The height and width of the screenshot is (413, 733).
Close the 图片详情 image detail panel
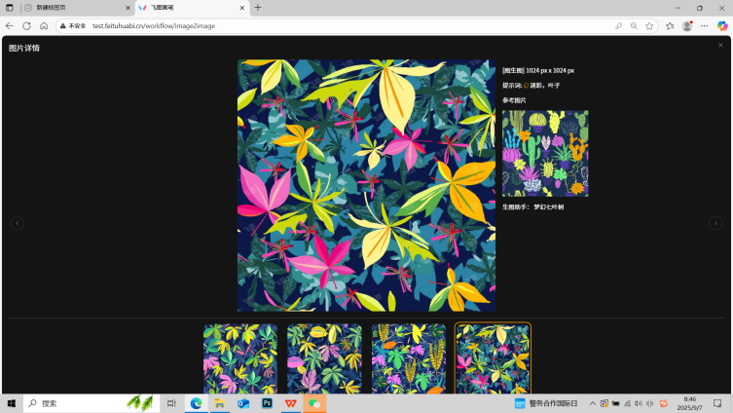pyautogui.click(x=720, y=46)
